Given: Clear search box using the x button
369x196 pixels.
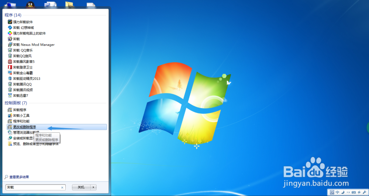Looking at the screenshot, I should [x=62, y=188].
